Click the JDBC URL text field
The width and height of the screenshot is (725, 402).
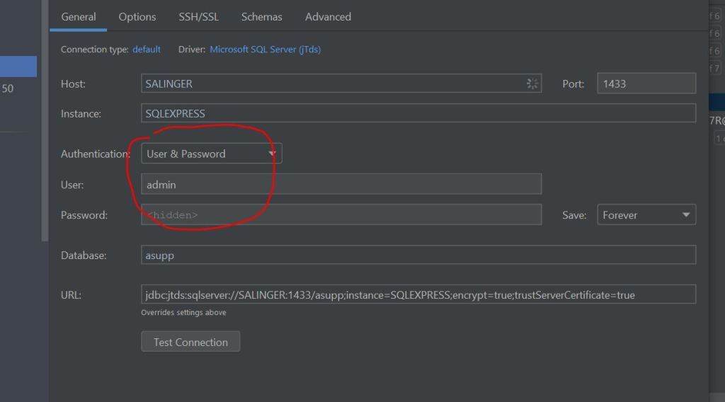click(418, 294)
